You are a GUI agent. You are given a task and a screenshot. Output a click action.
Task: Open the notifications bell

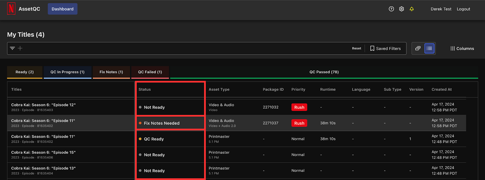click(412, 9)
